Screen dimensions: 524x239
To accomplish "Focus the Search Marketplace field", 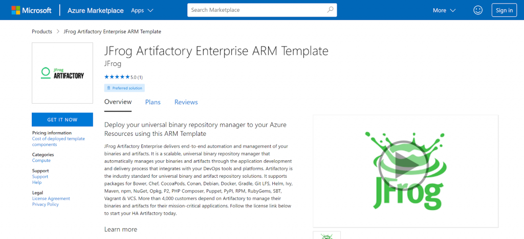I will click(256, 10).
